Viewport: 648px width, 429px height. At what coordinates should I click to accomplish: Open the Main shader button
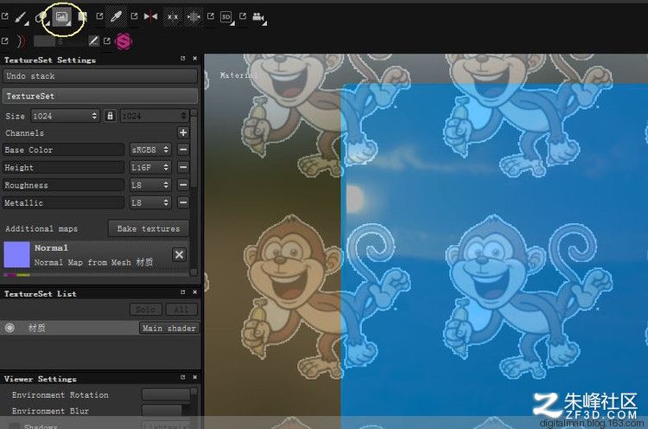(x=169, y=328)
